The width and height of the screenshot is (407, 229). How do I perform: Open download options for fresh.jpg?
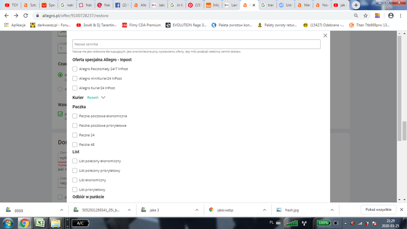click(332, 210)
